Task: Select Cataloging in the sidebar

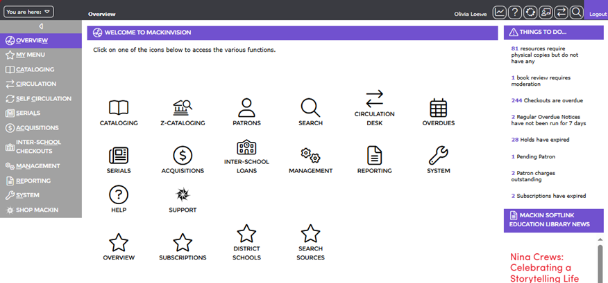Action: [41, 70]
